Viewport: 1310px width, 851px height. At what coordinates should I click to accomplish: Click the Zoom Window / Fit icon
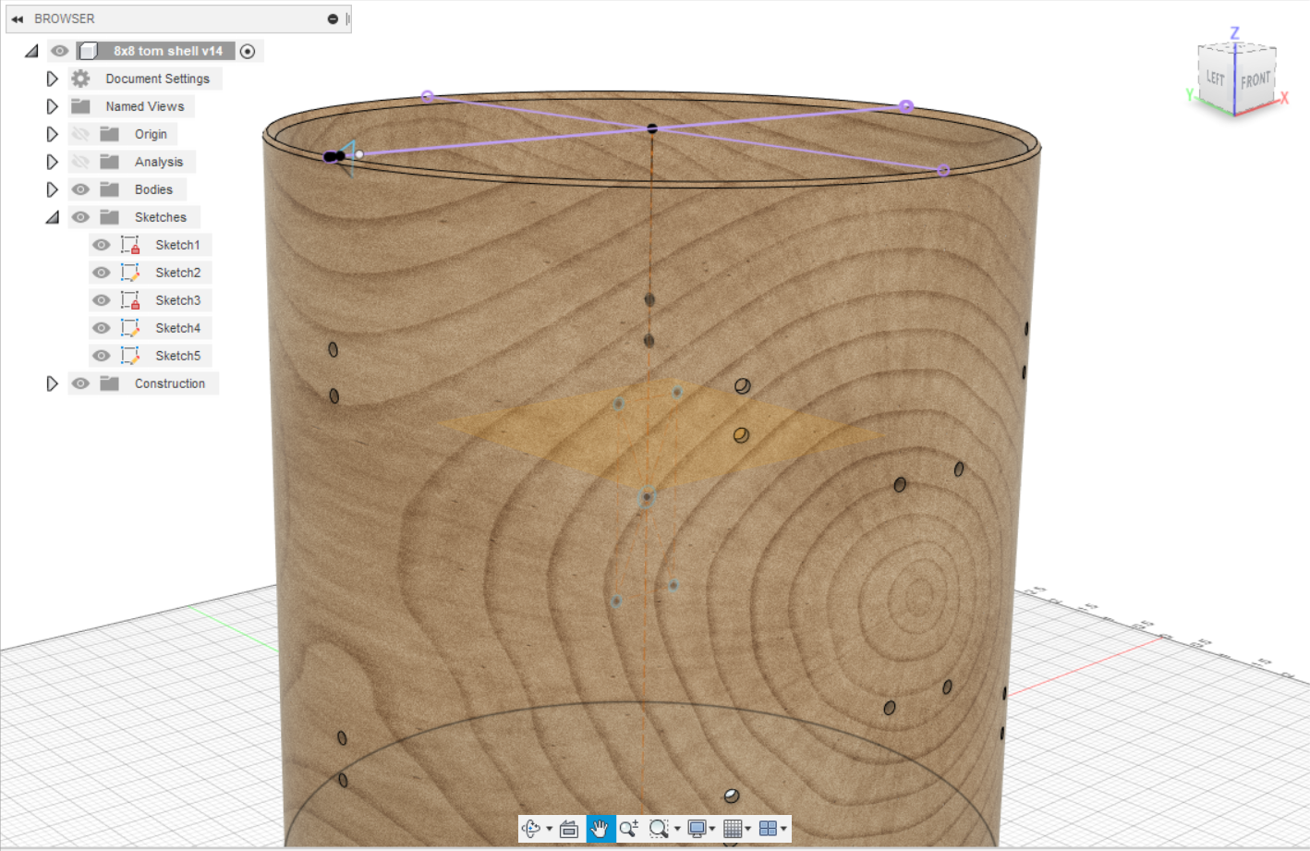click(x=659, y=829)
